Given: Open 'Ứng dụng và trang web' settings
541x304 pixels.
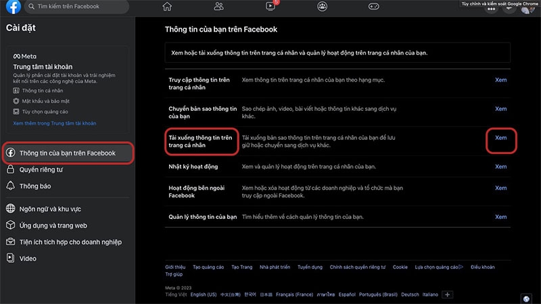Looking at the screenshot, I should (53, 226).
